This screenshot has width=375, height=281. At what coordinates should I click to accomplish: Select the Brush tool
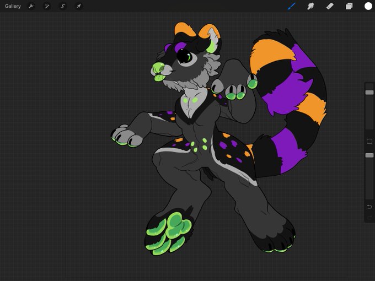[x=291, y=6]
